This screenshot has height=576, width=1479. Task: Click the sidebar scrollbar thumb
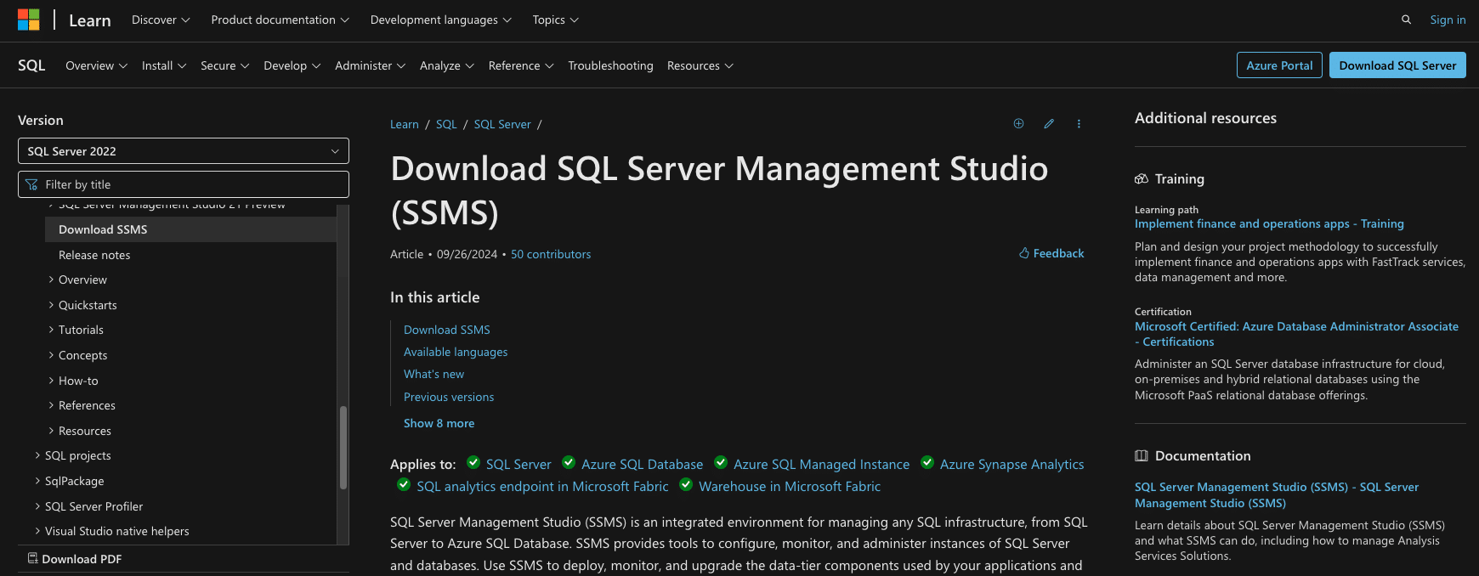click(x=343, y=448)
